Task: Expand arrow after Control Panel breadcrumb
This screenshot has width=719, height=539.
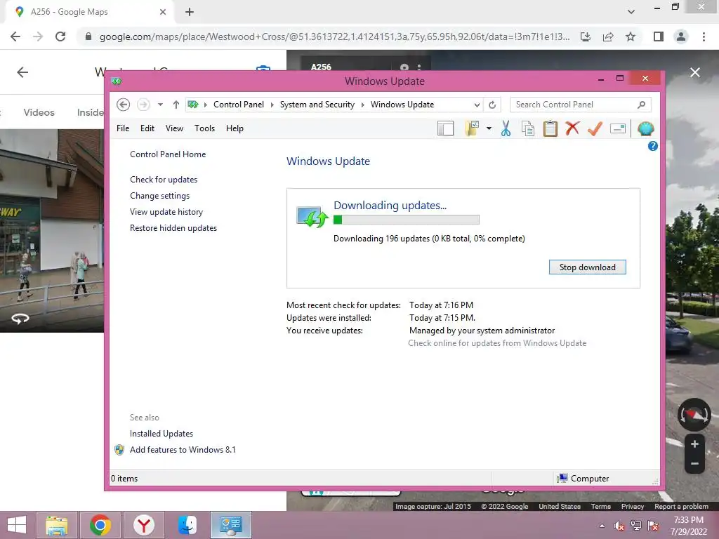Action: click(272, 105)
